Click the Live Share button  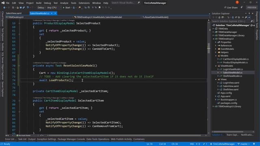(231, 8)
